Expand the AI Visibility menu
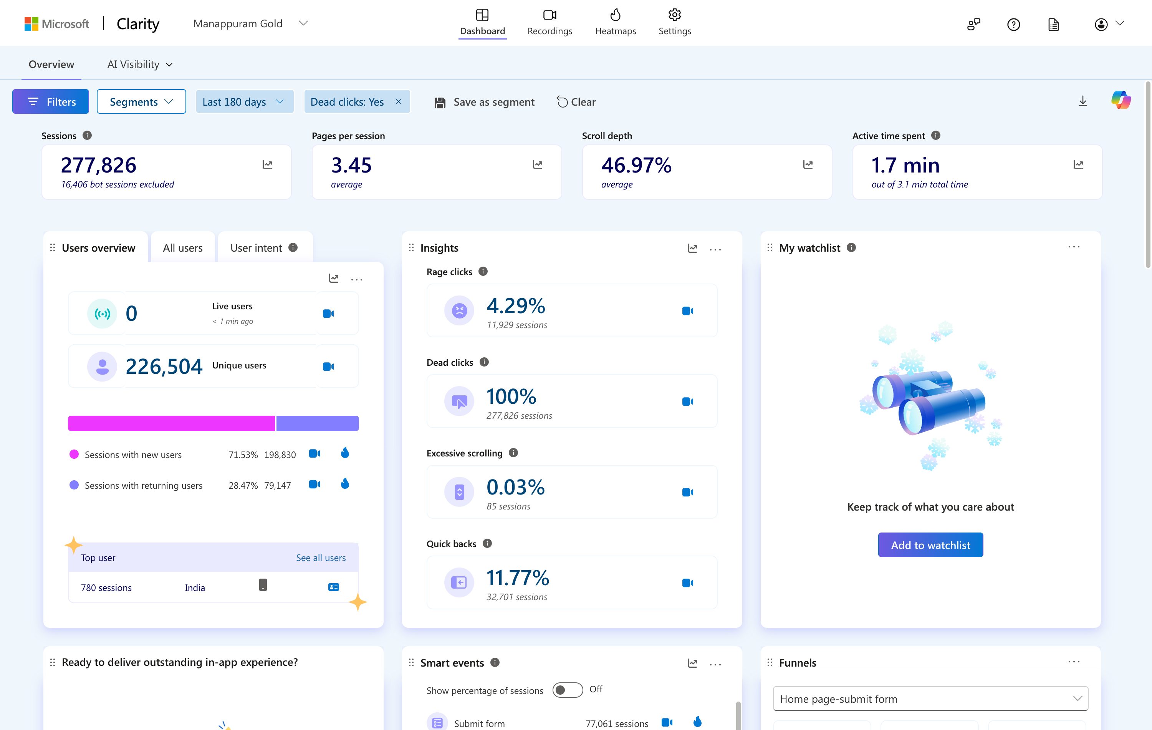Screen dimensions: 1152x730 click(x=140, y=65)
